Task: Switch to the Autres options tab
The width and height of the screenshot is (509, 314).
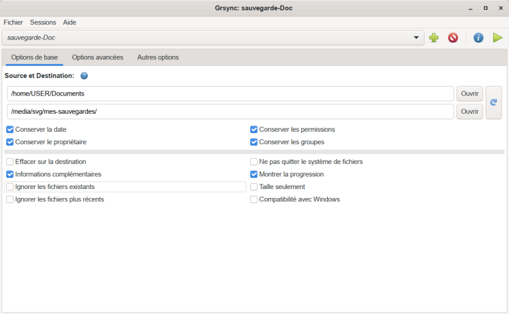Action: (158, 58)
